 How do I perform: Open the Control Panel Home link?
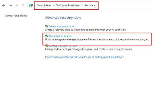pos(16,16)
